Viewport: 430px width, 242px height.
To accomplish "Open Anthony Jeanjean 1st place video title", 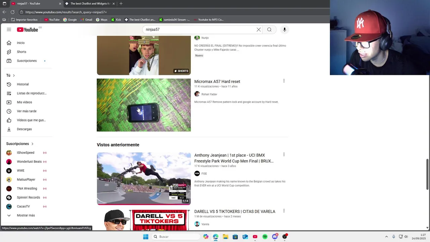I will point(234,158).
